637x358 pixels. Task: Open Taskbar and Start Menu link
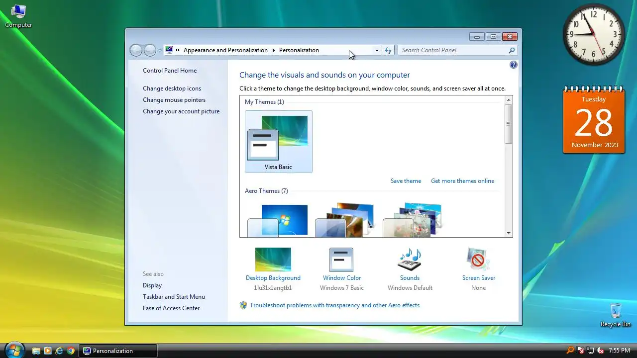coord(174,297)
